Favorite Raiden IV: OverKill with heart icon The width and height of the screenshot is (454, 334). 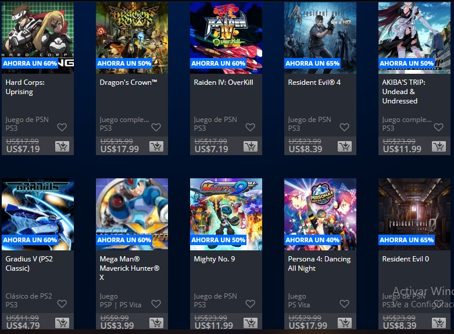250,127
